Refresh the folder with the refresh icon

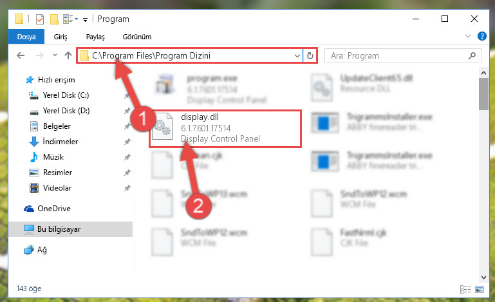coord(310,55)
